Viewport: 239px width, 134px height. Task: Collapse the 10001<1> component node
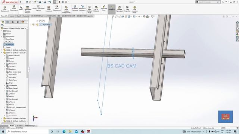point(1,53)
